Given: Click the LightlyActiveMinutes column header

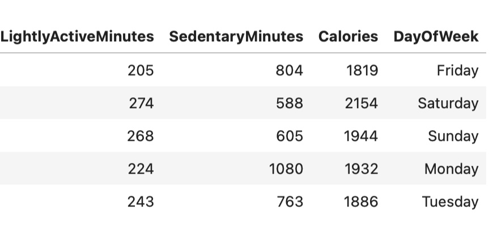Looking at the screenshot, I should tap(77, 37).
